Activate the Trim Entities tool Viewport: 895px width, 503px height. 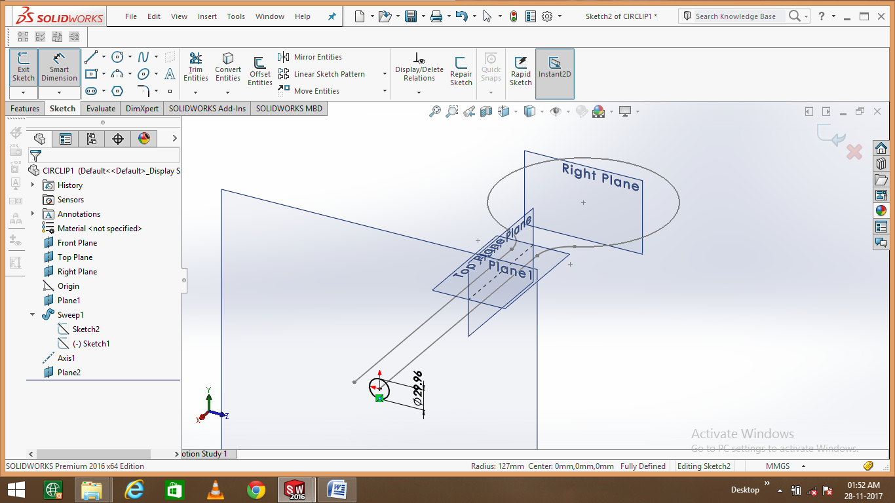point(195,67)
